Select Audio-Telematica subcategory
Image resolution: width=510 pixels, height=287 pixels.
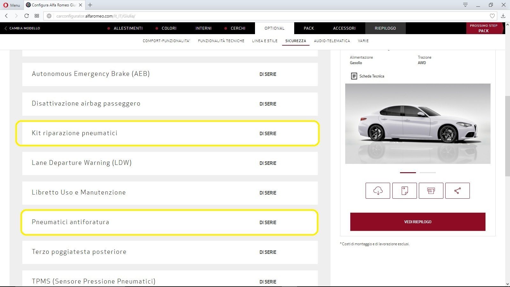(332, 41)
